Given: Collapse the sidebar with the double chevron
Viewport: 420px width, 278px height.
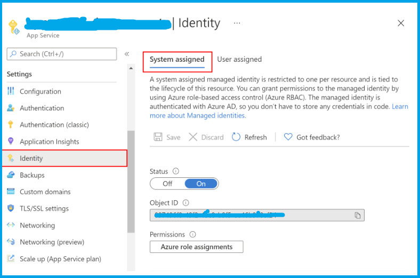Looking at the screenshot, I should pos(127,54).
